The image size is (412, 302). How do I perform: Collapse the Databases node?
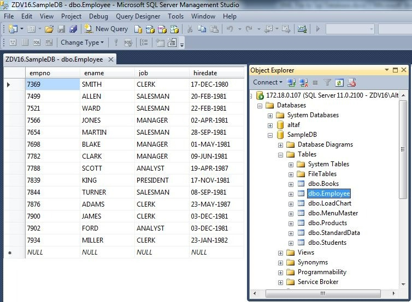pos(260,106)
